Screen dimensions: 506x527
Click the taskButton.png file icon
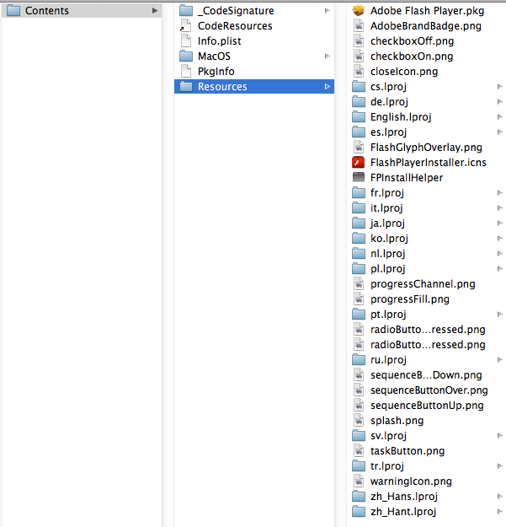coord(359,451)
